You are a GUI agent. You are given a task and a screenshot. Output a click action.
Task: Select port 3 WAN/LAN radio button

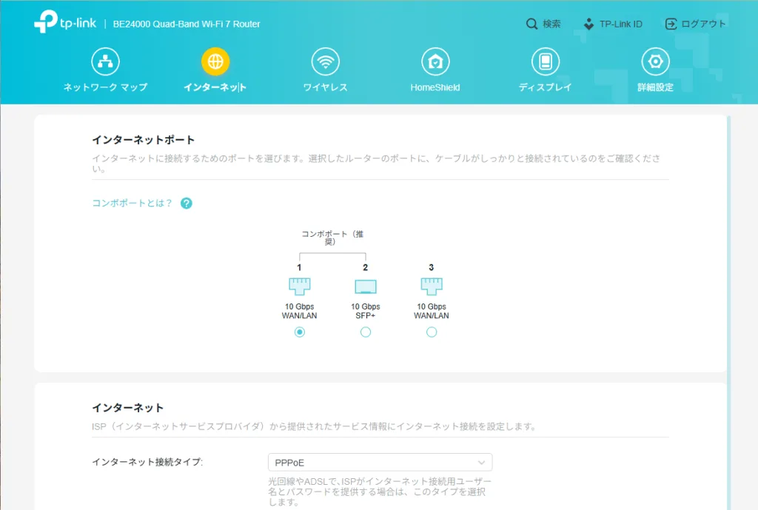pos(432,332)
